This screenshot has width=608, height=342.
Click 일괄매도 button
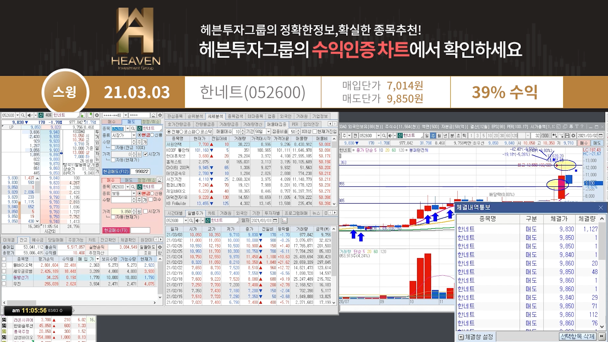point(148,247)
